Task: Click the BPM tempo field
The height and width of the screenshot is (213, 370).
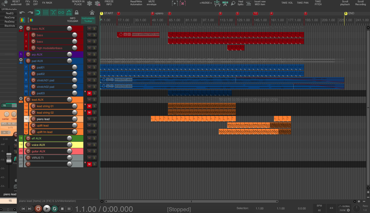Action: click(x=319, y=208)
